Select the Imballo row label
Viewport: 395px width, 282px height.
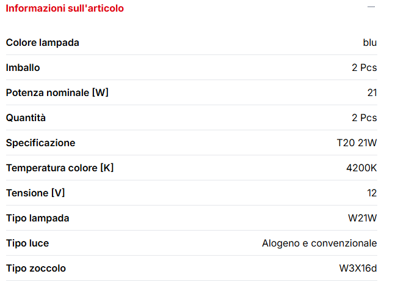tap(23, 67)
